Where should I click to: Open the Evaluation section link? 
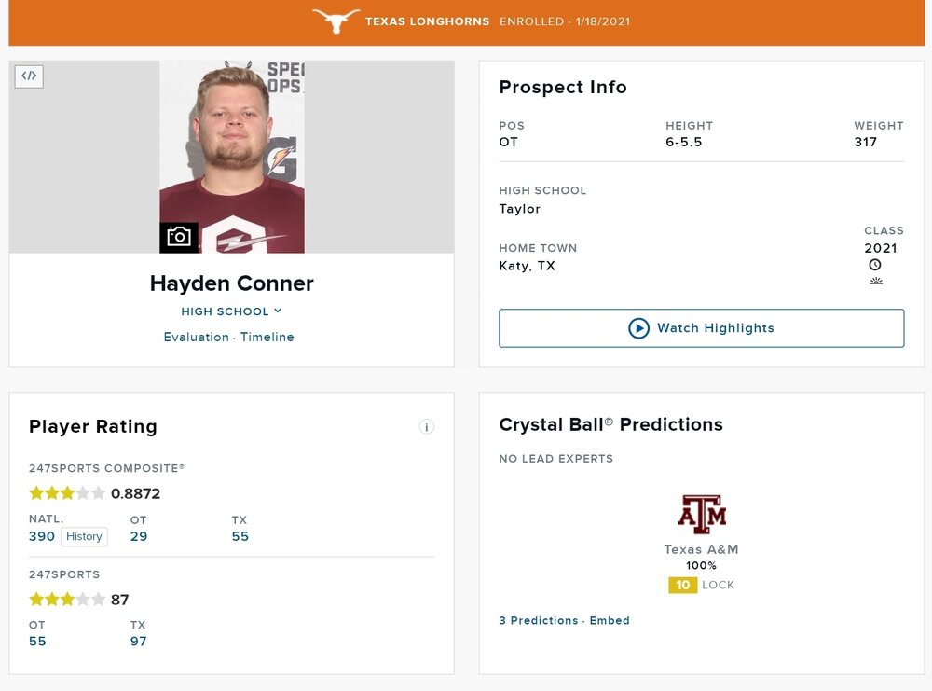click(x=196, y=338)
